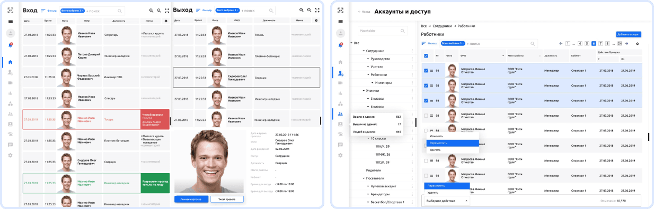Go to page 1 in pagination
Viewport: 654px width, 209px height.
click(x=568, y=43)
